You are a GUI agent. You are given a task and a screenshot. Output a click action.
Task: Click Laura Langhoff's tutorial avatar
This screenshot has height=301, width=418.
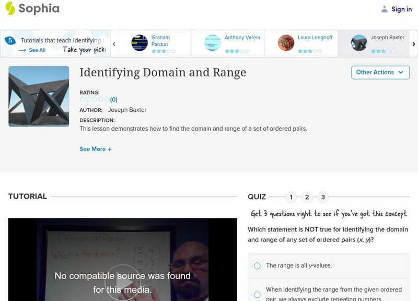pos(286,43)
